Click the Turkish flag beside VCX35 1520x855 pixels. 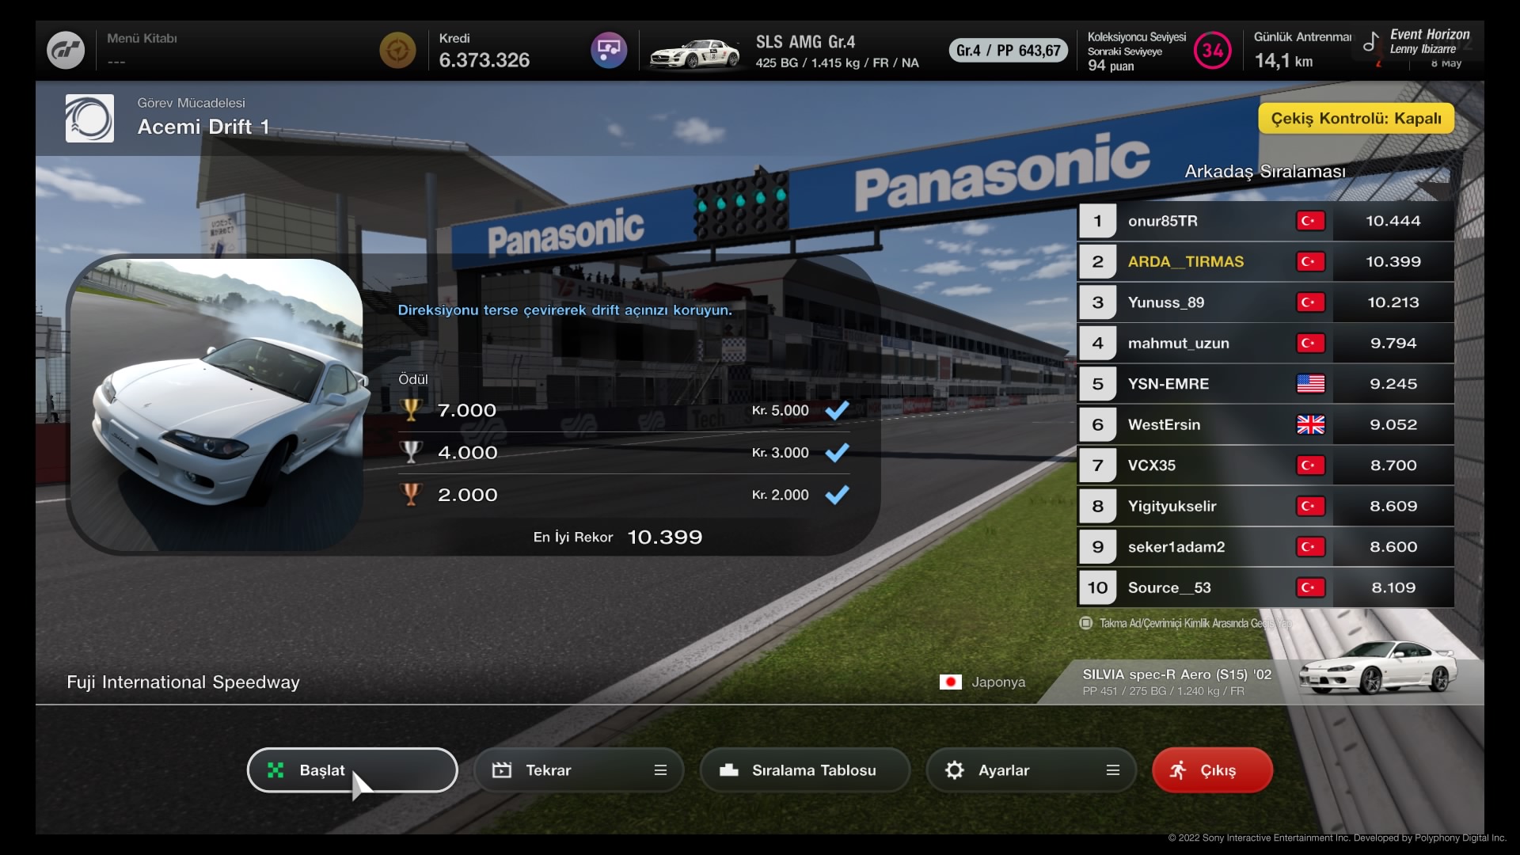point(1310,465)
